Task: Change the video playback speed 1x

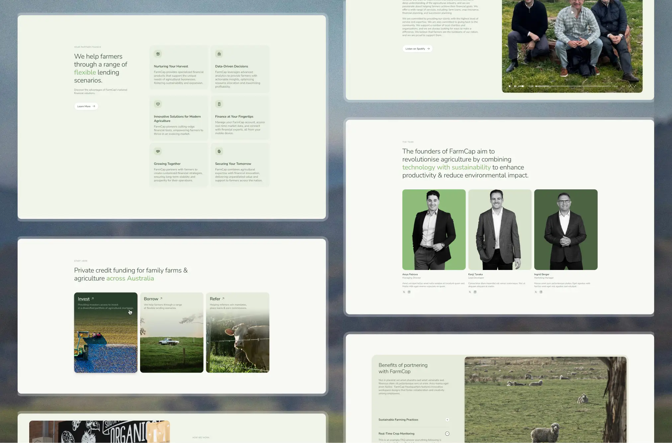Action: 623,86
